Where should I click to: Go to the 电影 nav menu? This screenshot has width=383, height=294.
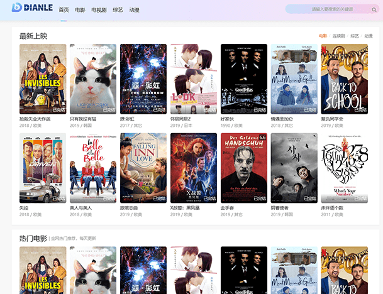click(x=80, y=10)
